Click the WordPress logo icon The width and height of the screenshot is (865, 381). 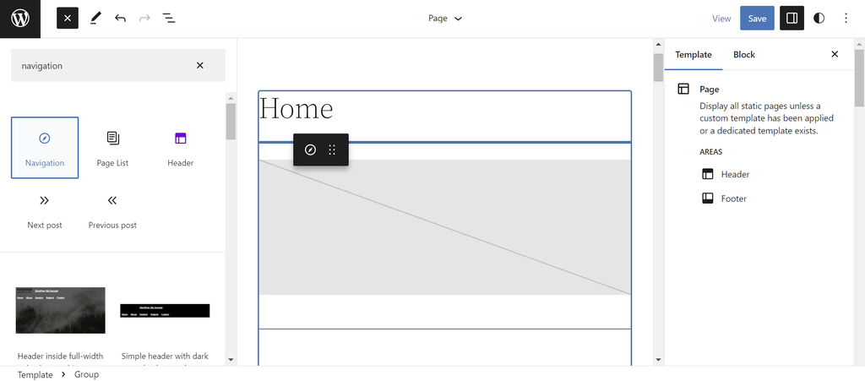[x=20, y=19]
